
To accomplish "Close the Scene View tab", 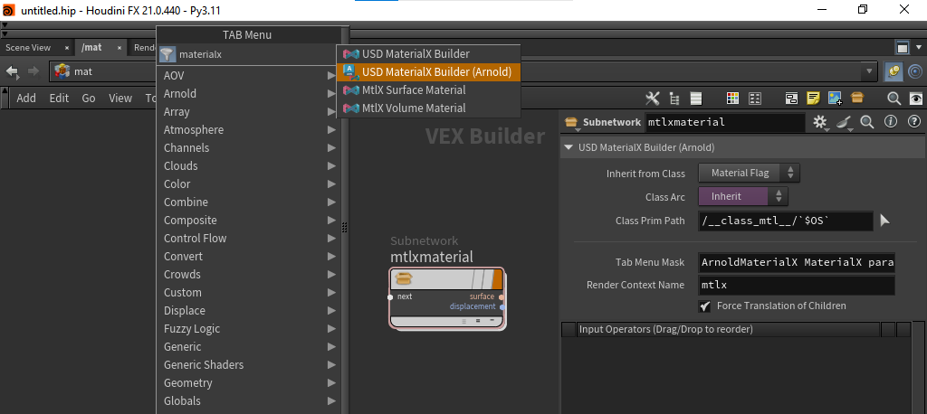I will pyautogui.click(x=67, y=48).
